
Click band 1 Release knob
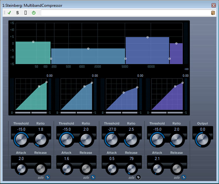[x=40, y=169]
